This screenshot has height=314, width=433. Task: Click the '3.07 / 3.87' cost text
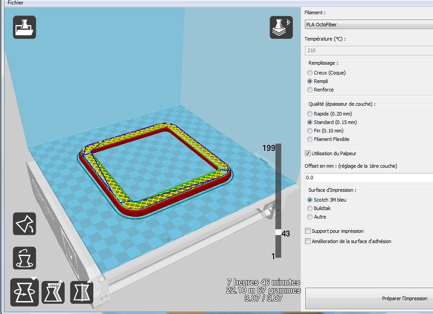click(263, 298)
